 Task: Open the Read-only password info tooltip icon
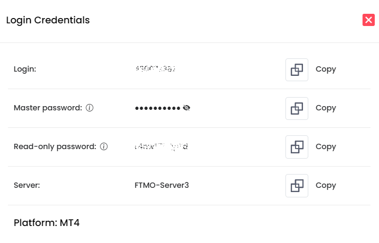[104, 146]
